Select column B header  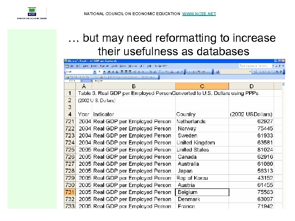(134, 86)
